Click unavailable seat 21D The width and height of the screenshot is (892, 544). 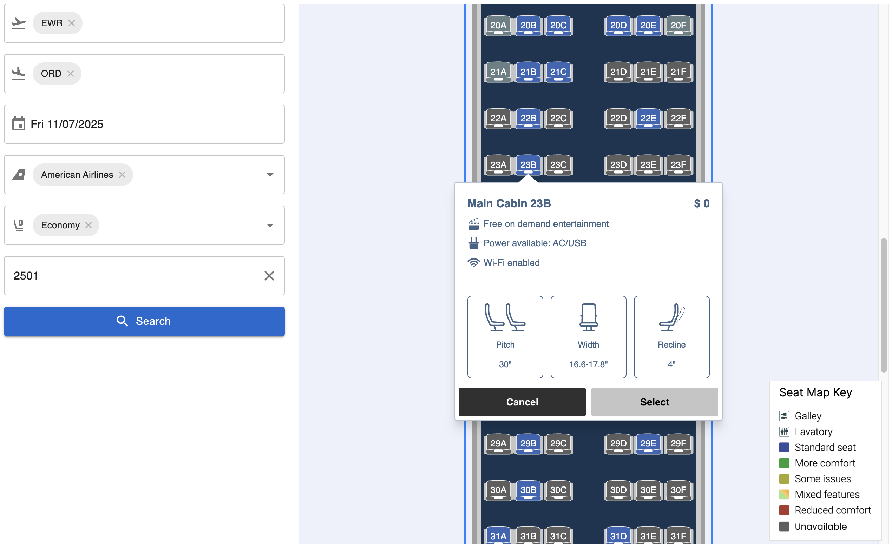point(619,72)
